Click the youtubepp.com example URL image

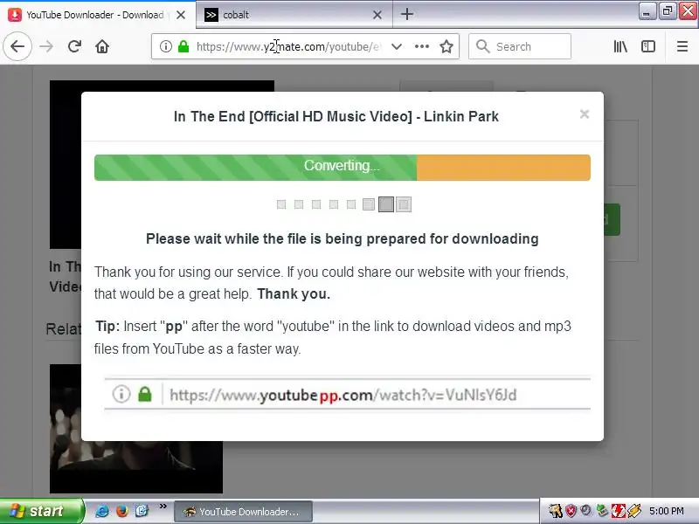tap(347, 394)
